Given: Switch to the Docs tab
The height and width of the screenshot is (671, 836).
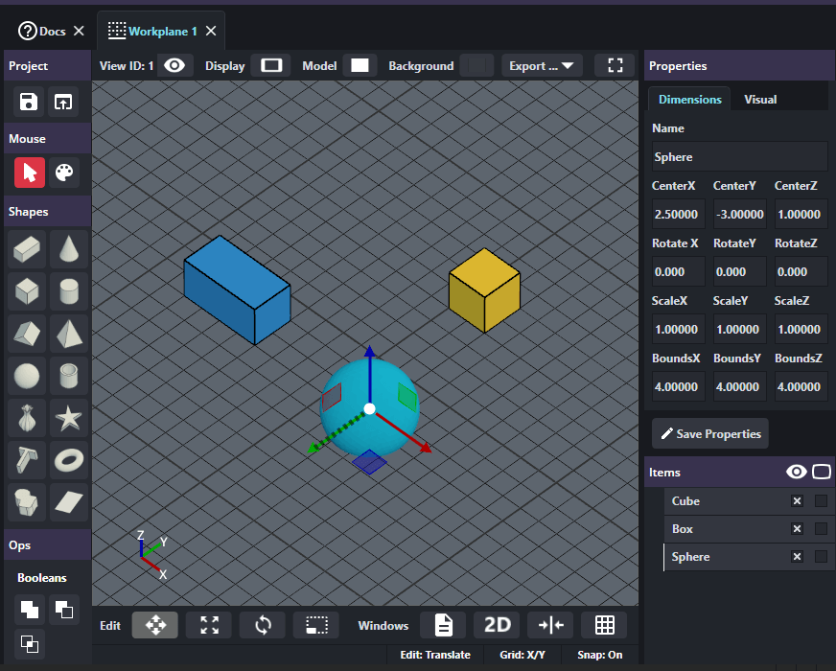Looking at the screenshot, I should 42,32.
